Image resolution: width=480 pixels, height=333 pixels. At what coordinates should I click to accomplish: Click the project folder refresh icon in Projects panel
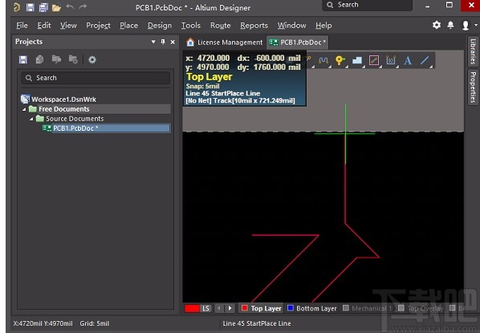pyautogui.click(x=73, y=59)
